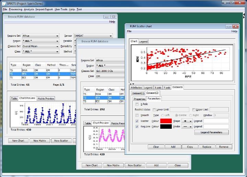247x177 pixels.
Task: Click the Reg.Line Legend text field
Action: pyautogui.click(x=216, y=127)
